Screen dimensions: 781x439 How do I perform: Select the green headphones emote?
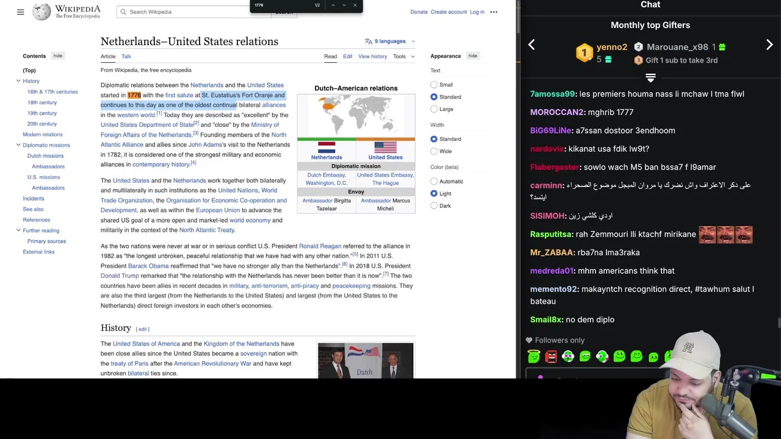[568, 357]
